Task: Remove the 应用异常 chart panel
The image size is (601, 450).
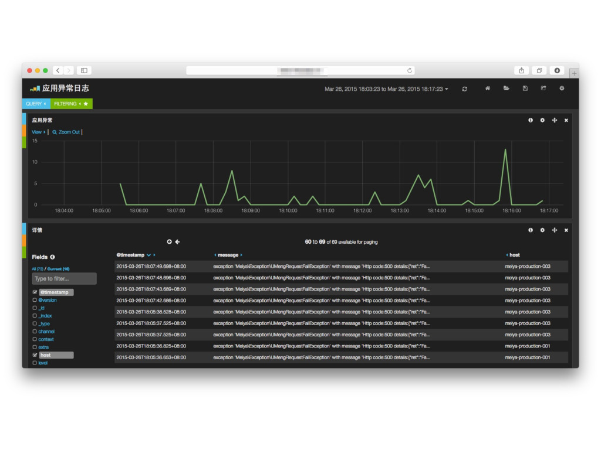Action: click(x=566, y=120)
